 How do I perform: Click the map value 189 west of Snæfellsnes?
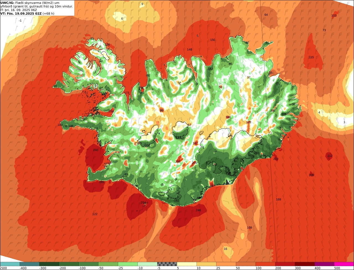click(60, 125)
